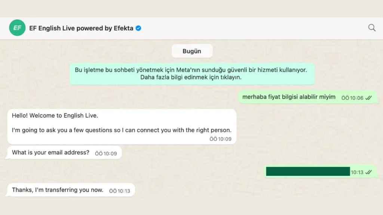Open the chat search magnifier icon
Viewport: 383px width, 215px height.
click(372, 28)
